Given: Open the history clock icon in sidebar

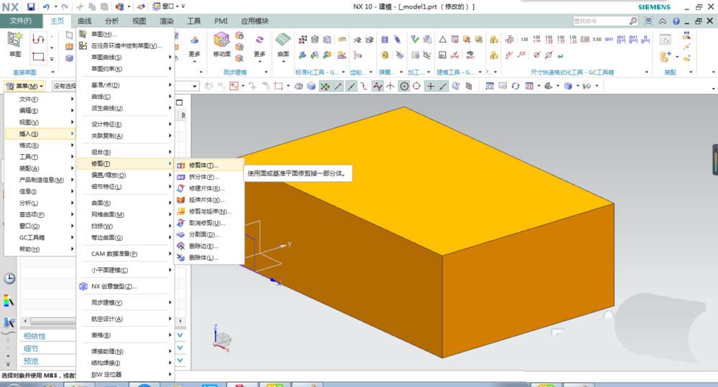Looking at the screenshot, I should pos(9,278).
